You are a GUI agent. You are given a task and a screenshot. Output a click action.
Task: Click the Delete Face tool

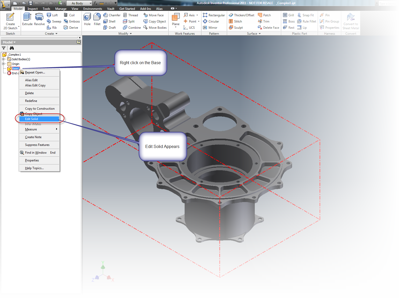pos(269,28)
